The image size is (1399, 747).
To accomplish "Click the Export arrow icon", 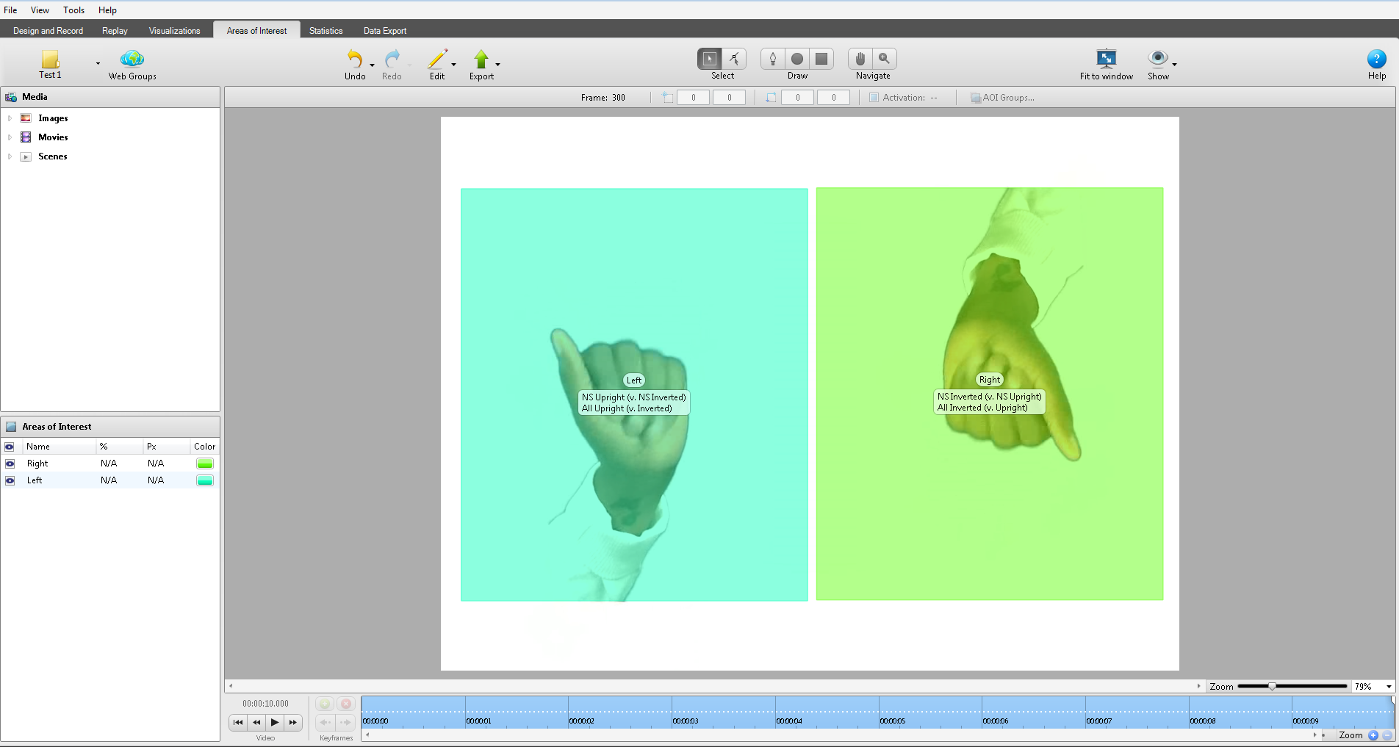I will 481,59.
